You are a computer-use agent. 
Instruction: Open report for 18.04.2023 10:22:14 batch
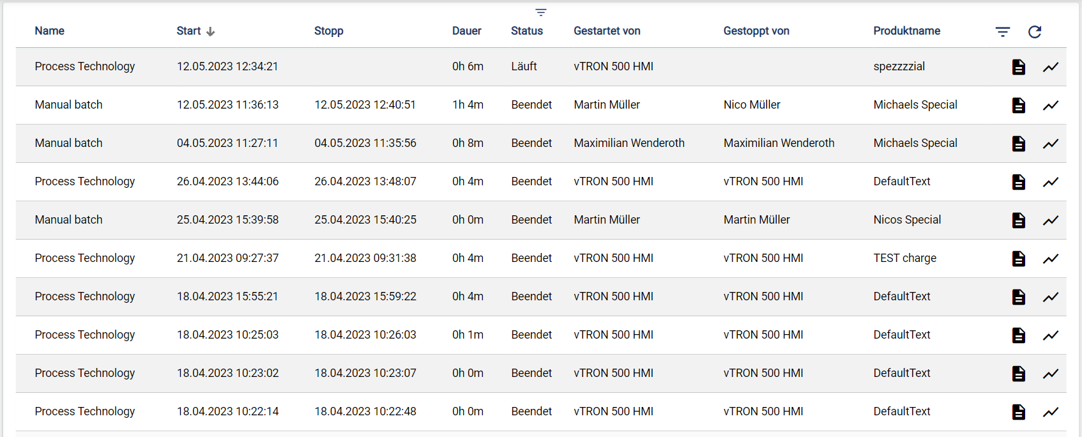[x=1019, y=412]
